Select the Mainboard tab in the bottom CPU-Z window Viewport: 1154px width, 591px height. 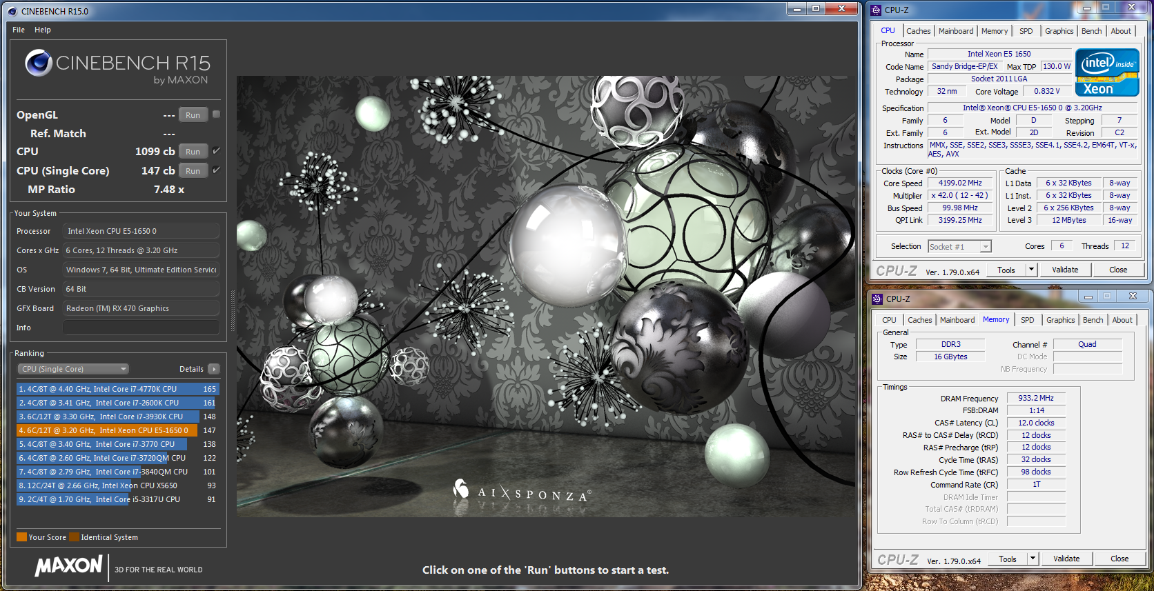[x=957, y=320]
